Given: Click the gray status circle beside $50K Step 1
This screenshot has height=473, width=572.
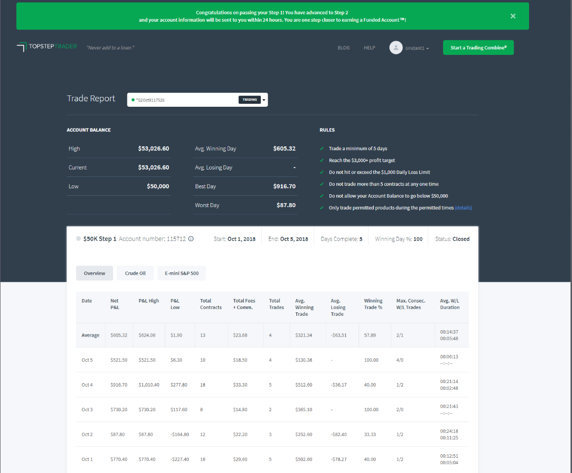Looking at the screenshot, I should (x=78, y=238).
